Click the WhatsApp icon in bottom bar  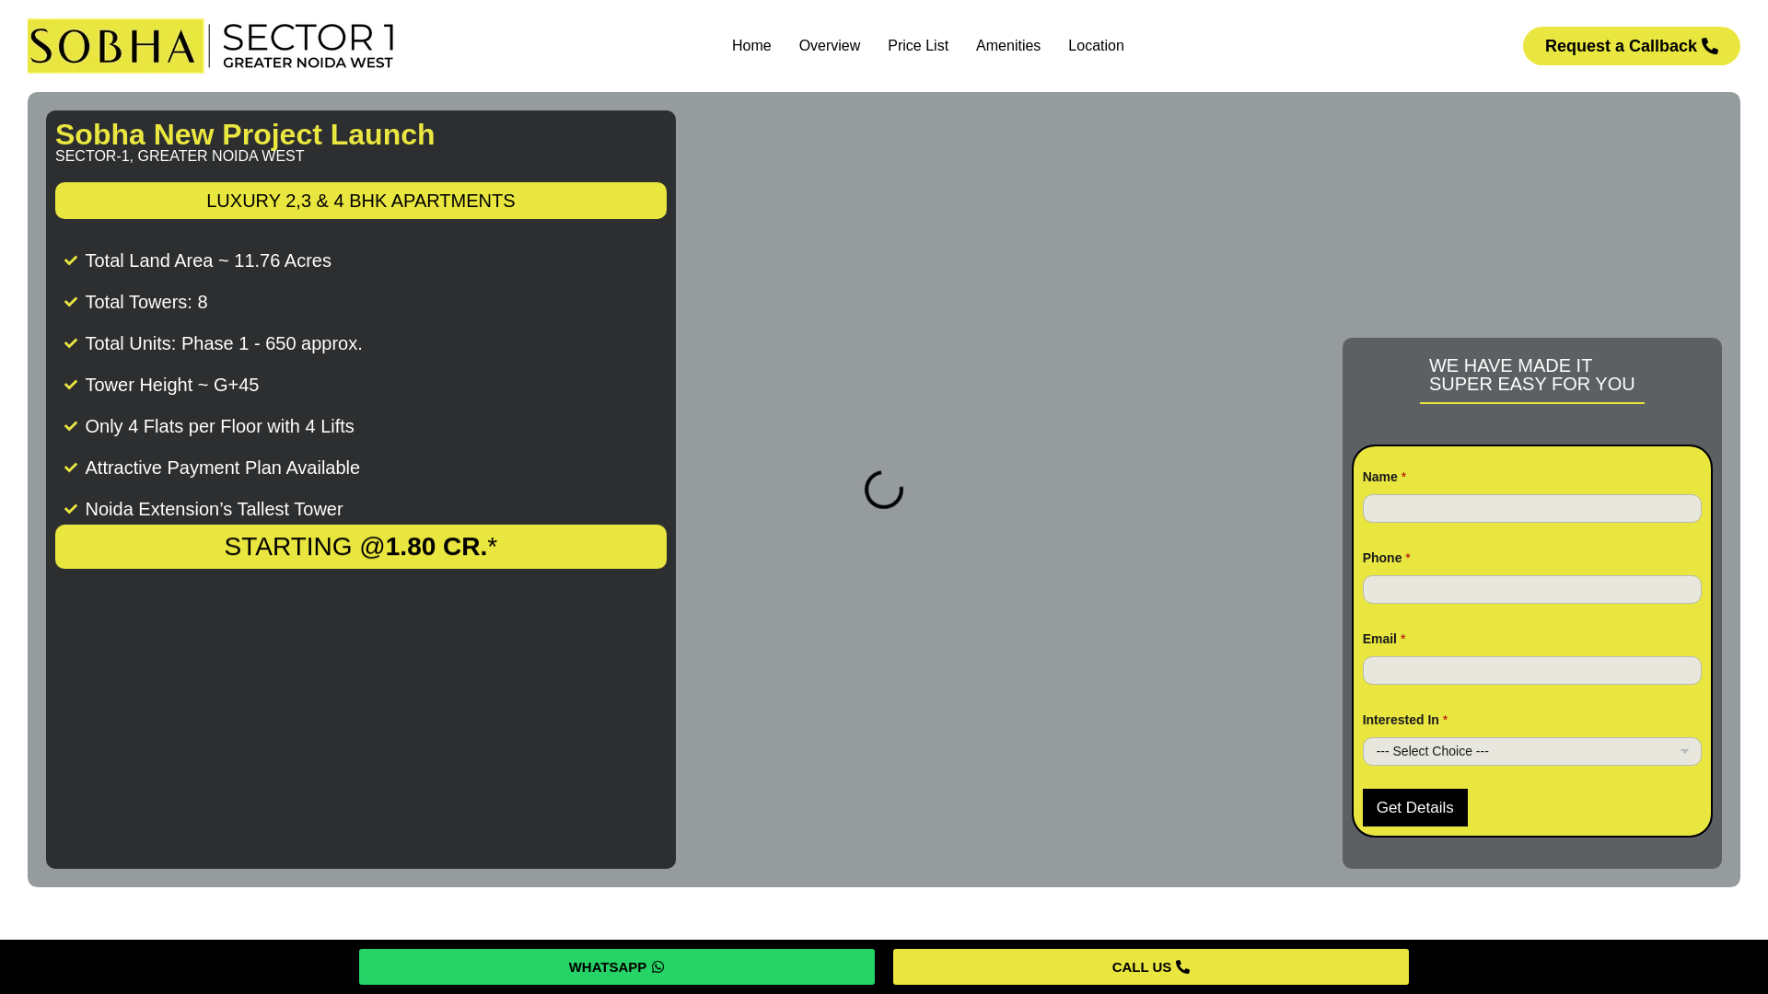[657, 967]
